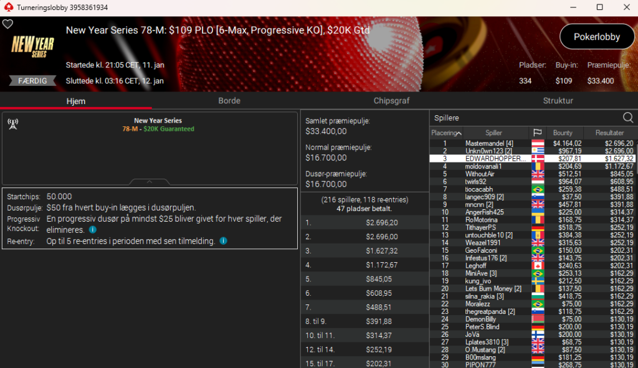Viewport: 638px width, 368px height.
Task: Click the broadcast antenna icon
Action: pos(13,124)
